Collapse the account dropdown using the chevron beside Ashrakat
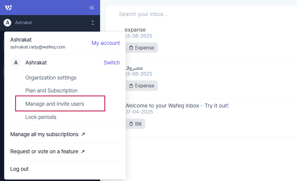Screen dimensions: 297x181 [x=93, y=23]
